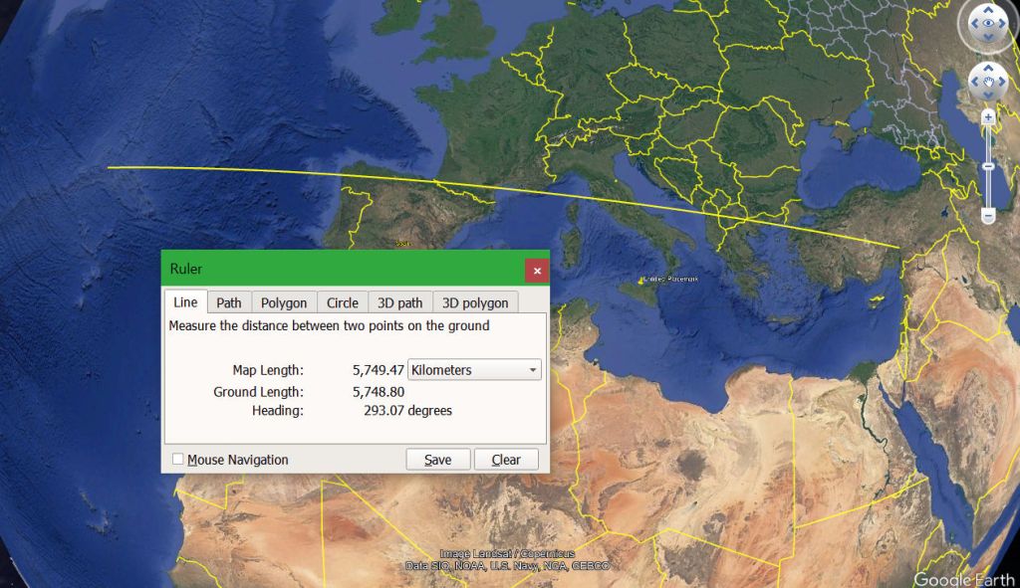Click the look-around eye icon
1020x588 pixels.
point(987,23)
